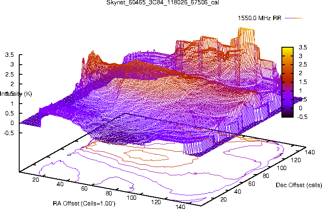This screenshot has height=209, width=322.
Task: Click the innermost orange contour on the base
Action: click(x=146, y=155)
